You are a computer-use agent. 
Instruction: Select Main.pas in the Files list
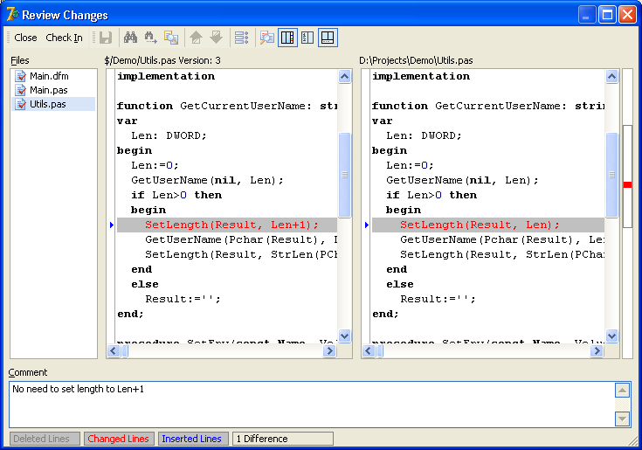coord(48,90)
